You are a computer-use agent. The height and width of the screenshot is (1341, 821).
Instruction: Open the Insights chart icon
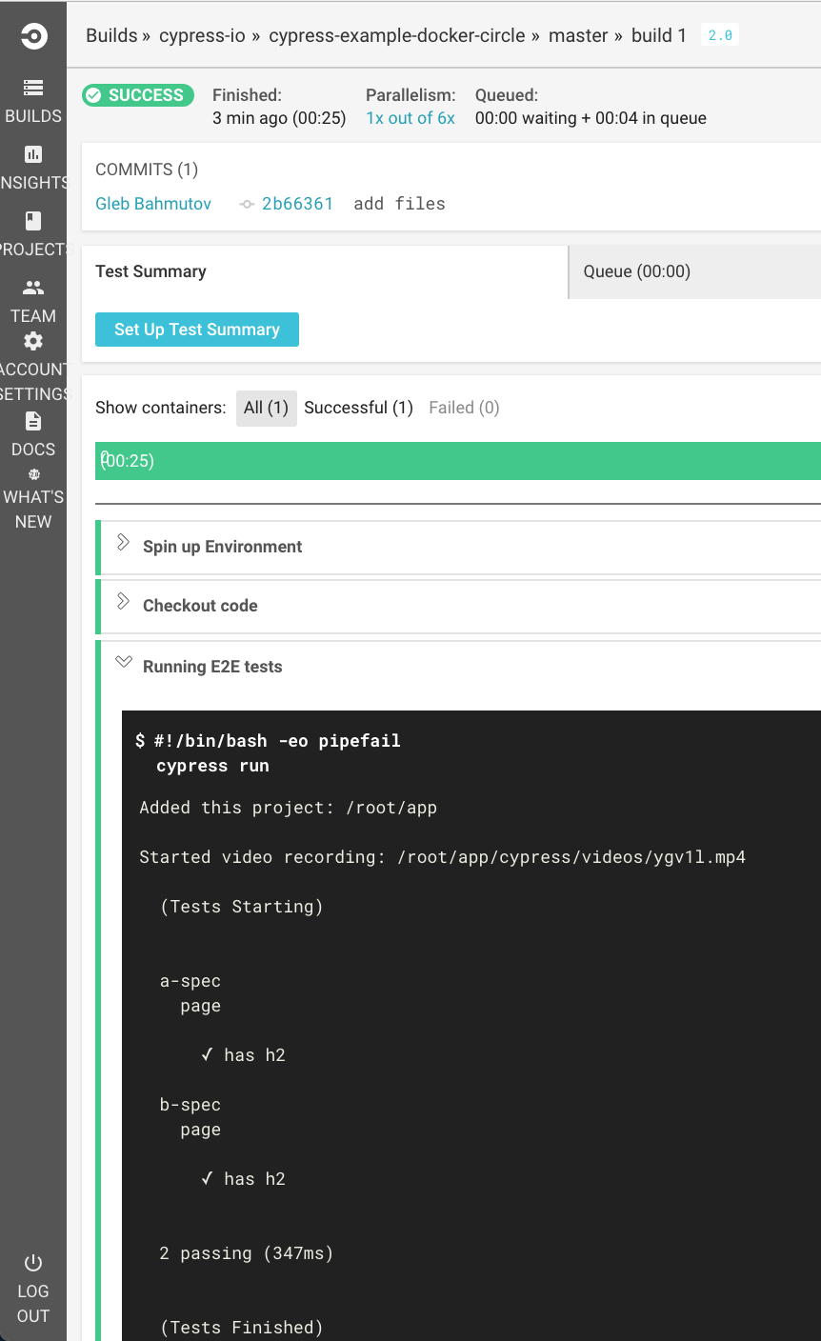point(33,154)
